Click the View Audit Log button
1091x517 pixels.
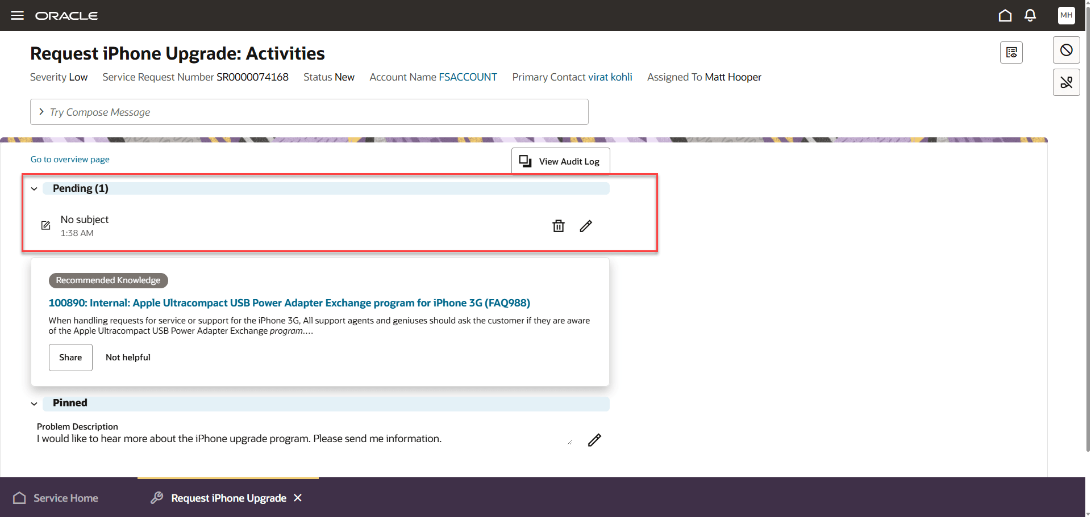(561, 161)
